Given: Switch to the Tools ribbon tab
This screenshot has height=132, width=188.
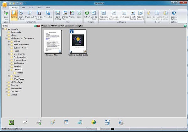Looking at the screenshot, I should pyautogui.click(x=39, y=8).
